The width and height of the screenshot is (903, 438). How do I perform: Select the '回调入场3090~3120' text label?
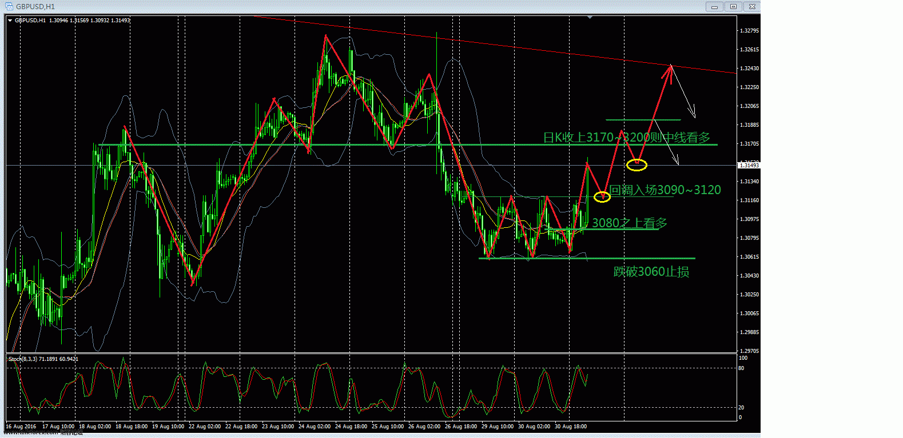point(665,190)
